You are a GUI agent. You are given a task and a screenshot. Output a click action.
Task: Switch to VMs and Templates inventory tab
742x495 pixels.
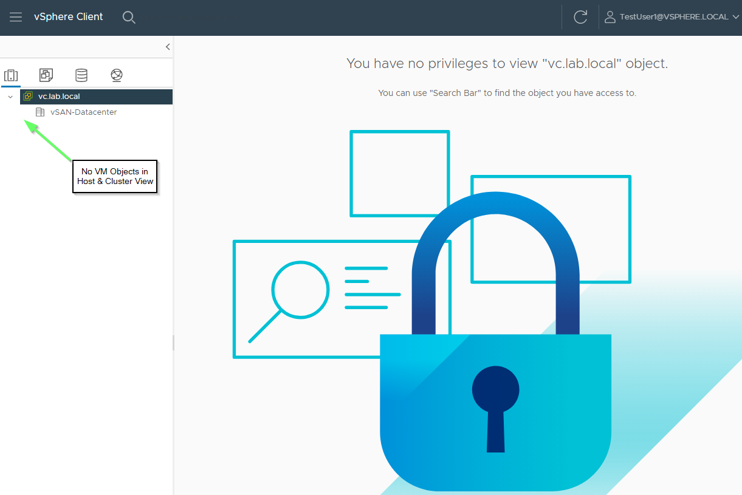pyautogui.click(x=46, y=75)
